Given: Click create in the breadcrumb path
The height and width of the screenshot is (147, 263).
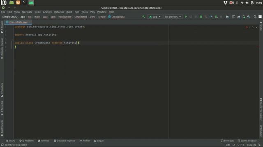Looking at the screenshot, I should pyautogui.click(x=102, y=17).
